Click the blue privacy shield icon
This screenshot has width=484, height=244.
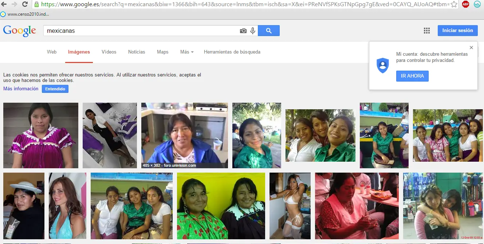coord(382,66)
